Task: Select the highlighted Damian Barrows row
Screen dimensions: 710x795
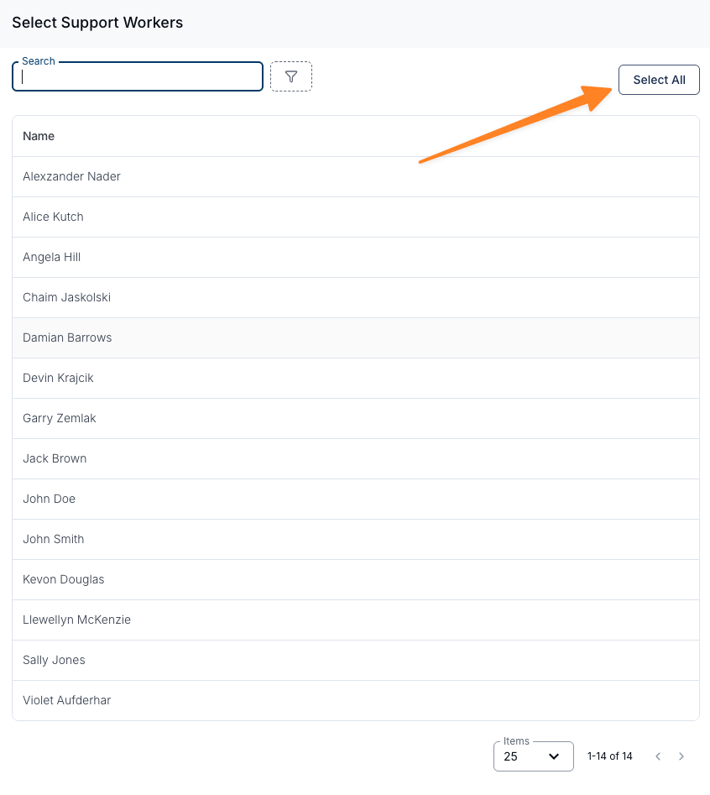Action: [x=356, y=337]
